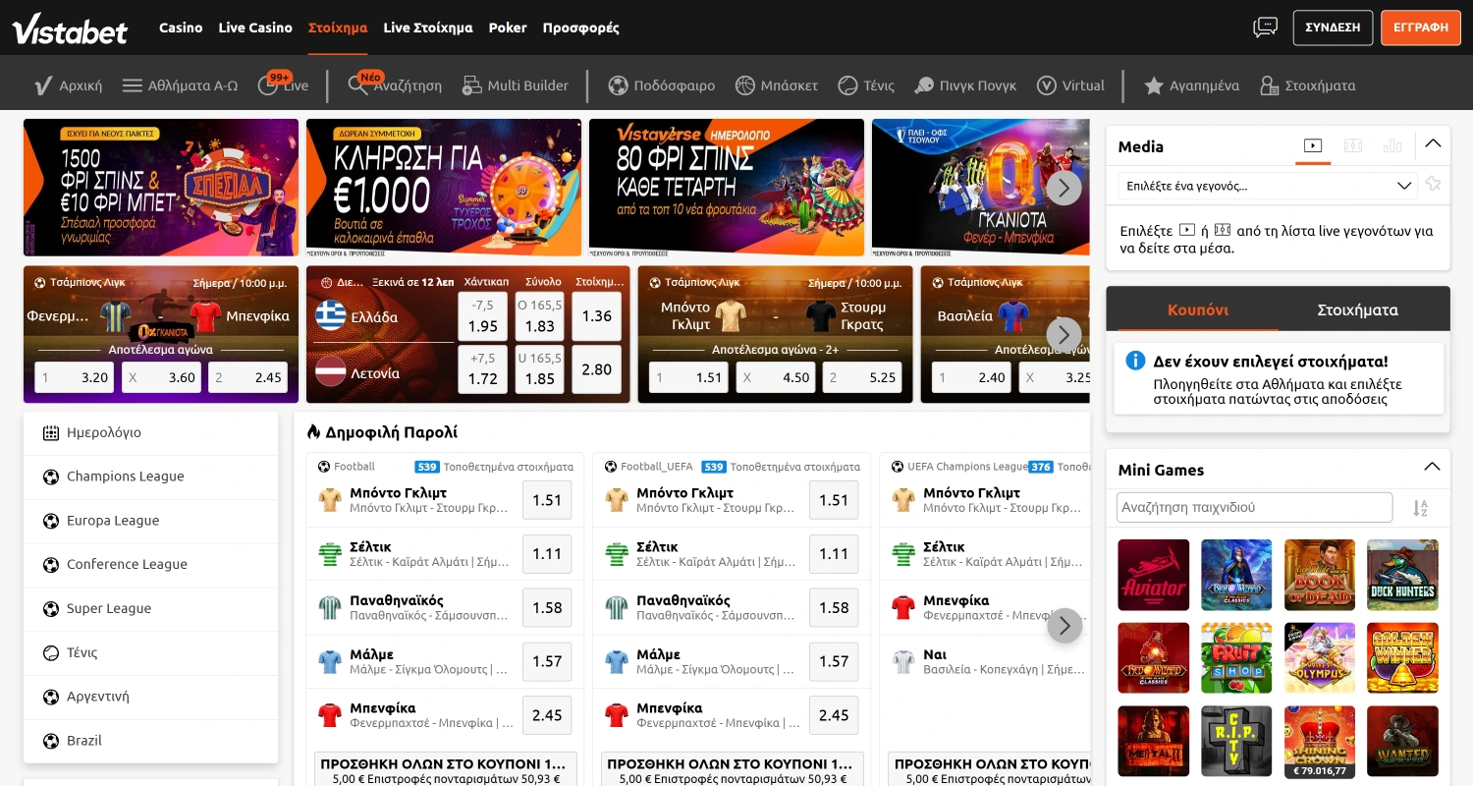1473x786 pixels.
Task: Click the ΣΥΝΔΕΣΗ login button
Action: 1333,28
